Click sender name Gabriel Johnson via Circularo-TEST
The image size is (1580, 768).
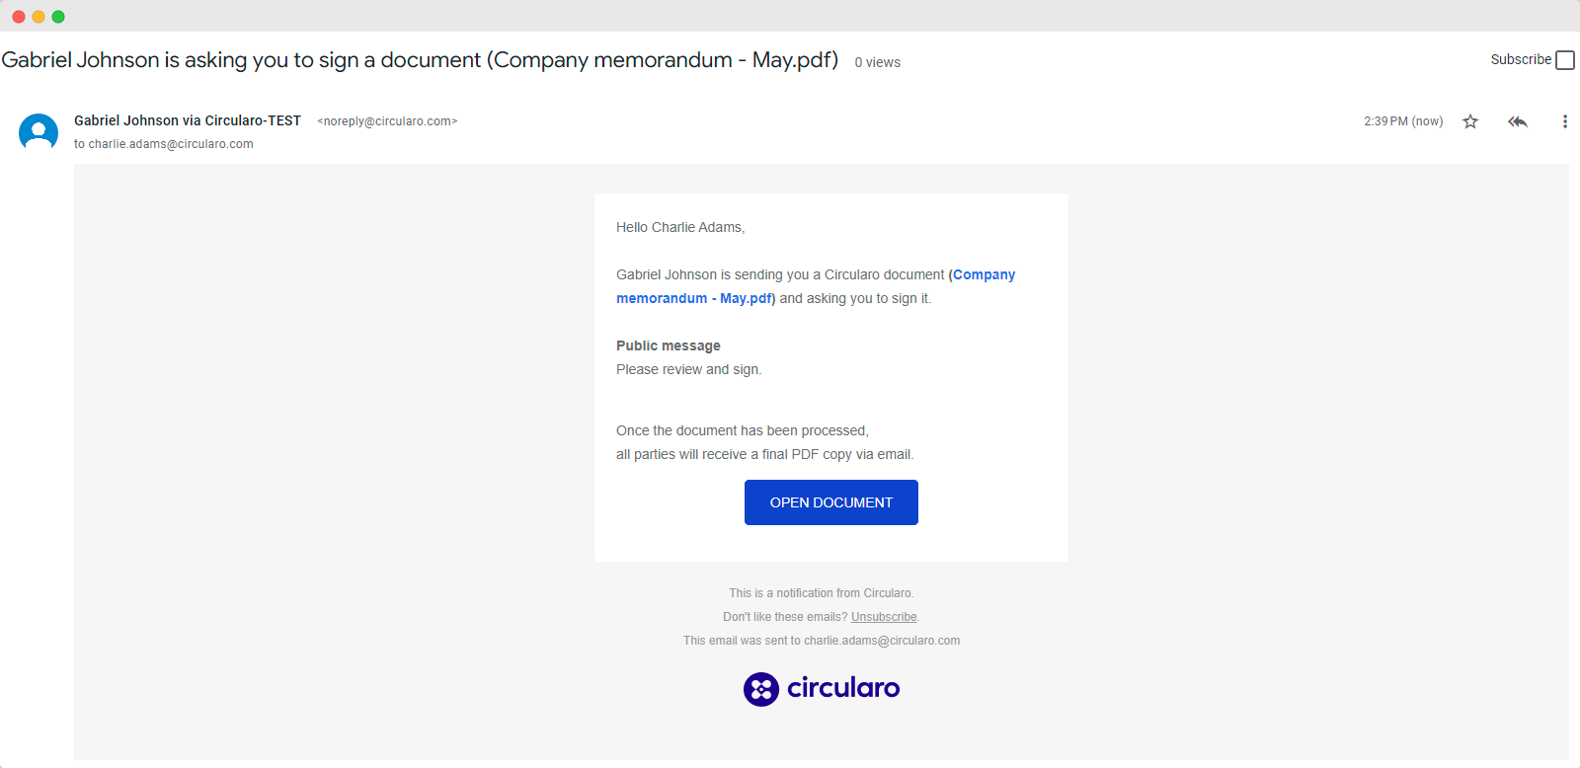[188, 120]
